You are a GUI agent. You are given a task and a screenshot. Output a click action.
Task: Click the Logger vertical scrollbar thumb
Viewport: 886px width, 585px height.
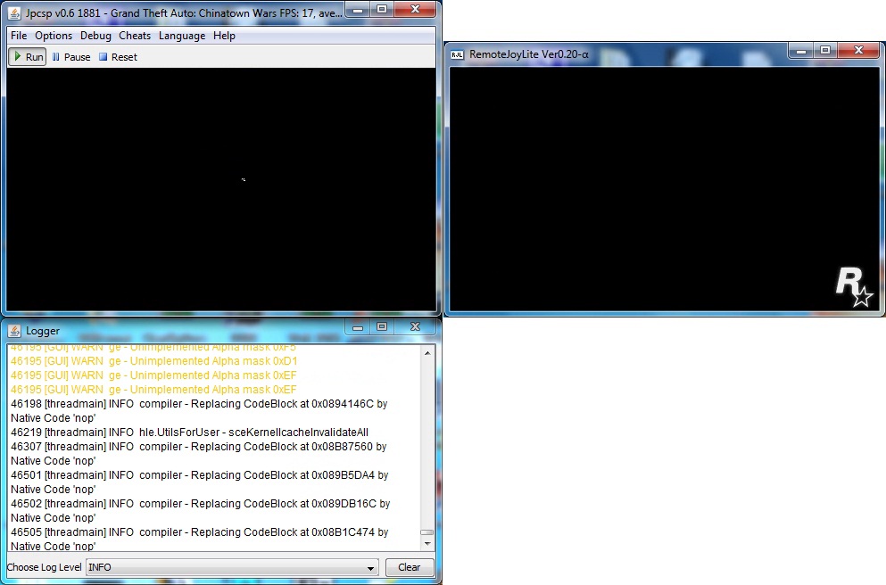[x=426, y=532]
